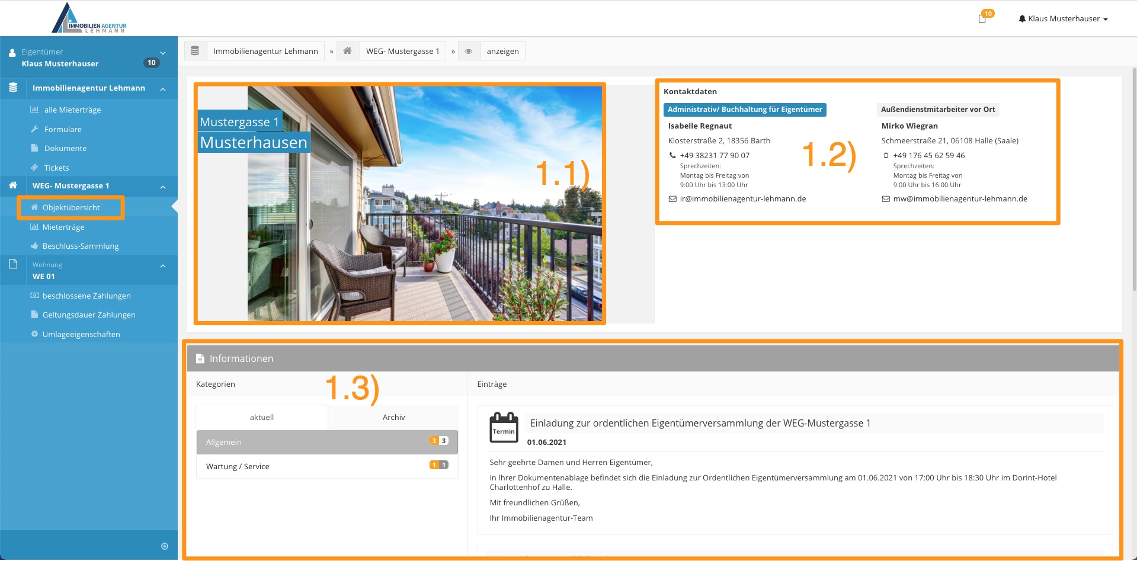Click the ir@immobilienagentur-lehmann.de email link
1137x561 pixels.
tap(742, 199)
